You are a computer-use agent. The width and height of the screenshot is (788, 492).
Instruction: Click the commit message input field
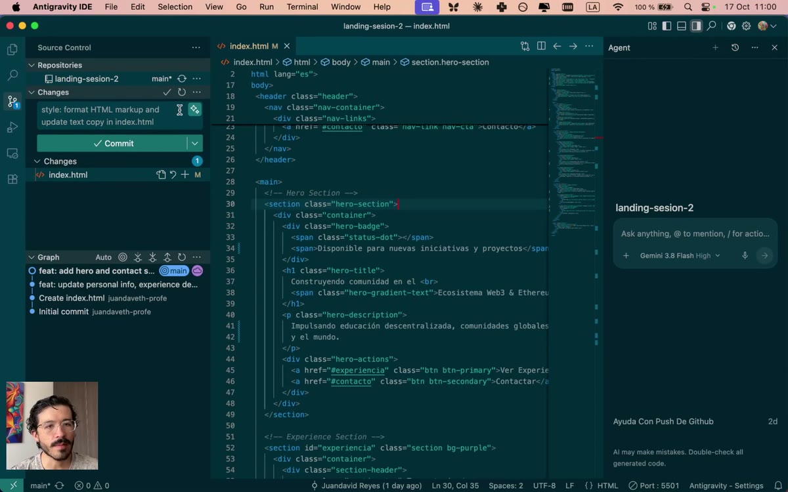click(x=112, y=115)
